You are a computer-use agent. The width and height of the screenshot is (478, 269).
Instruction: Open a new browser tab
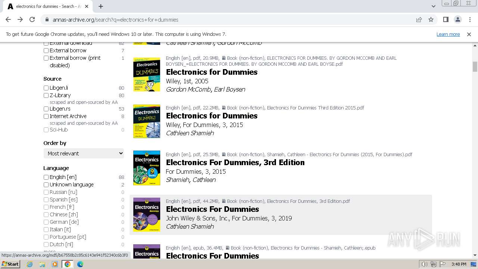[x=101, y=6]
